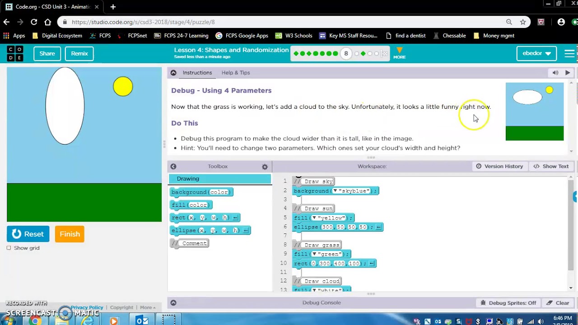Open the ebedor account dropdown

[x=536, y=53]
